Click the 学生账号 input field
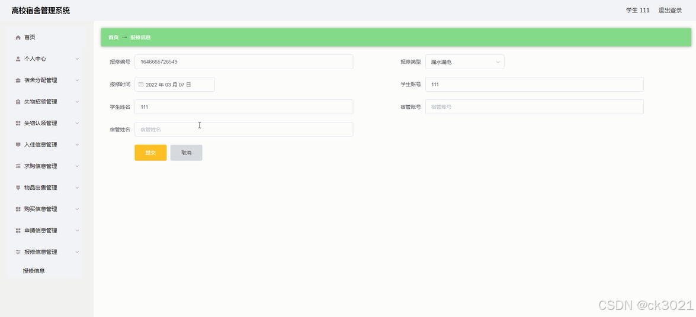The width and height of the screenshot is (696, 317). [534, 84]
